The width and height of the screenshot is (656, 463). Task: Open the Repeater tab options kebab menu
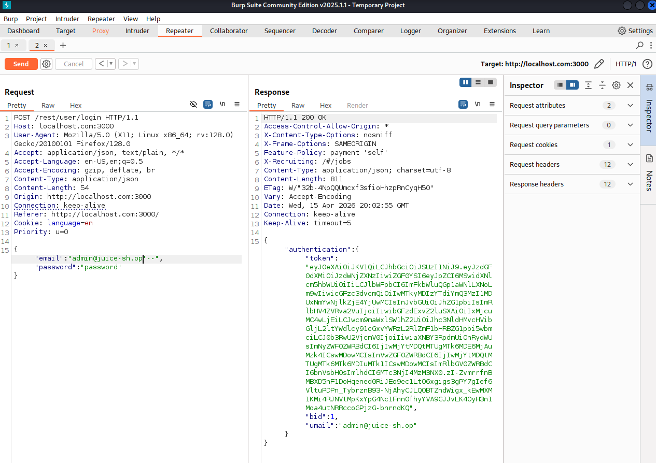pos(651,45)
